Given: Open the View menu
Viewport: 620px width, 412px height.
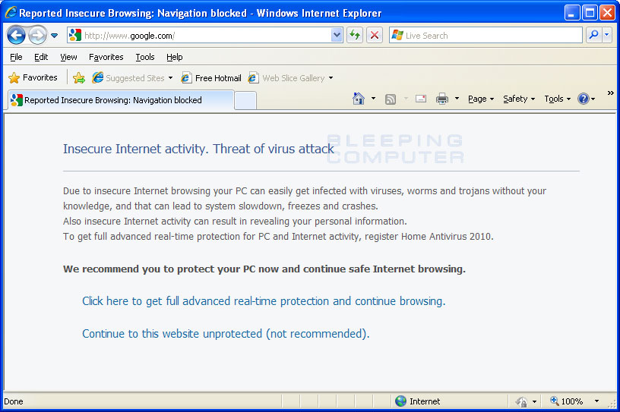Looking at the screenshot, I should (x=68, y=57).
